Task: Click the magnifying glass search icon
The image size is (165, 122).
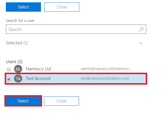Action: click(141, 29)
